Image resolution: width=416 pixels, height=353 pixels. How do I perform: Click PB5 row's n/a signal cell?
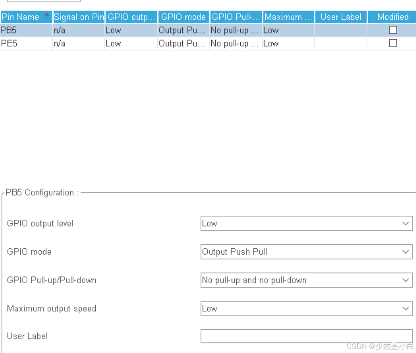click(79, 30)
